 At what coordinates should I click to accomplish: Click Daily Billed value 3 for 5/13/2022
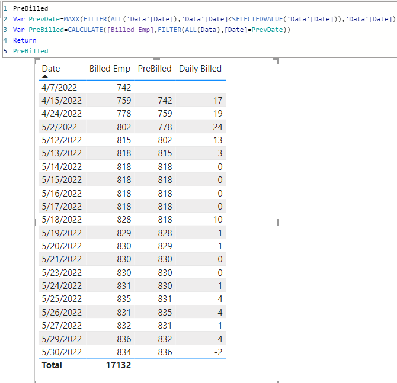pos(220,153)
